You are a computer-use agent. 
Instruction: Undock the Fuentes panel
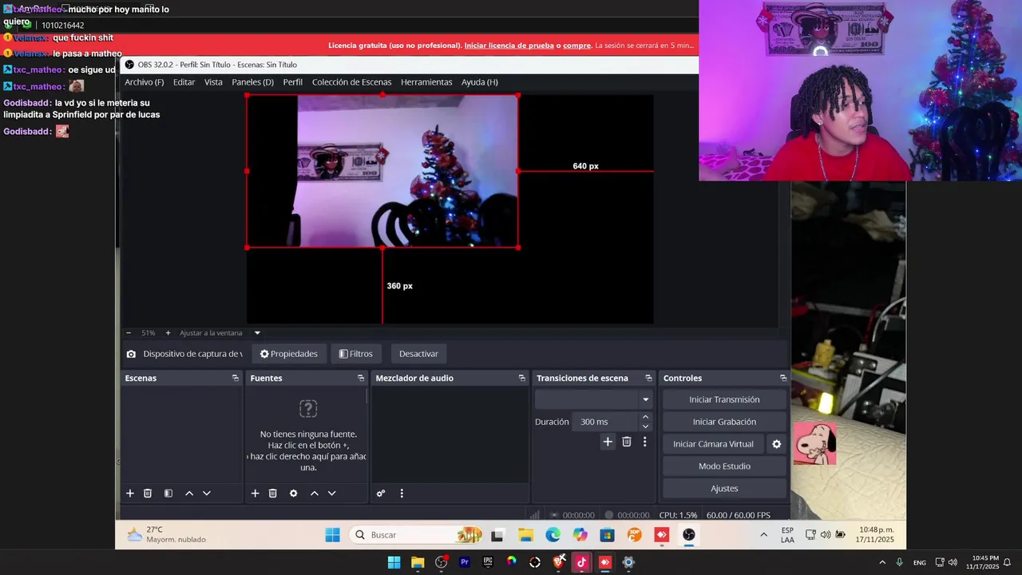[361, 378]
